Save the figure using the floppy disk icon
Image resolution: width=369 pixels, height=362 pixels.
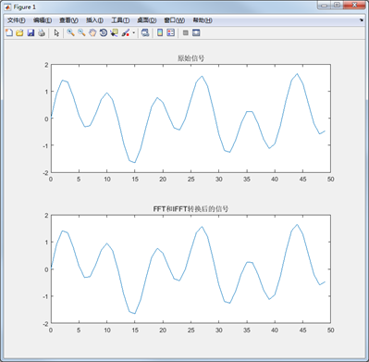31,32
